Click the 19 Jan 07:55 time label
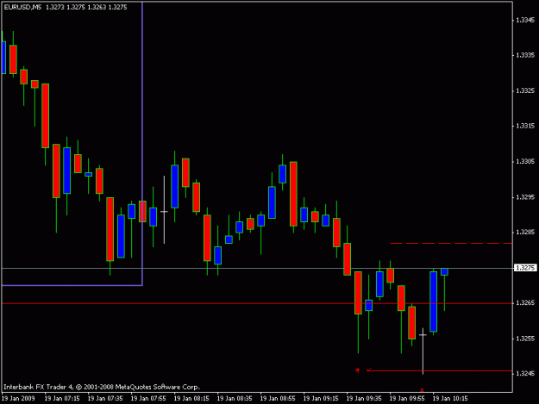539x404 pixels. pos(148,399)
